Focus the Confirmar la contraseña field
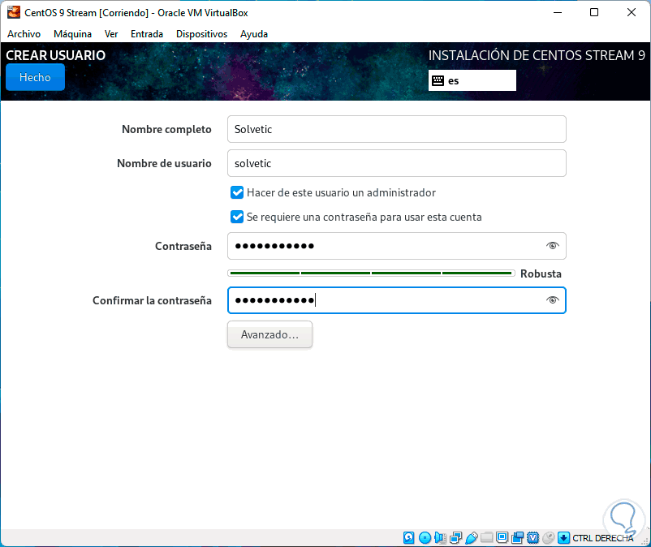This screenshot has width=651, height=547. click(396, 300)
